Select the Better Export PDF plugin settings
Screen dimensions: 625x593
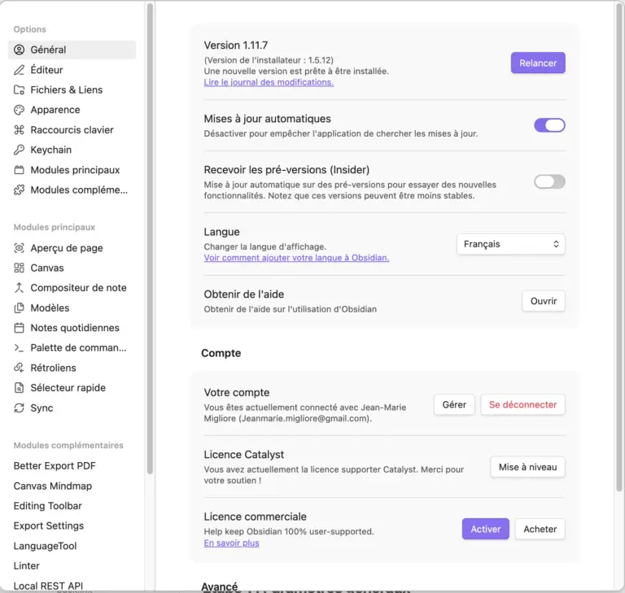pyautogui.click(x=55, y=466)
